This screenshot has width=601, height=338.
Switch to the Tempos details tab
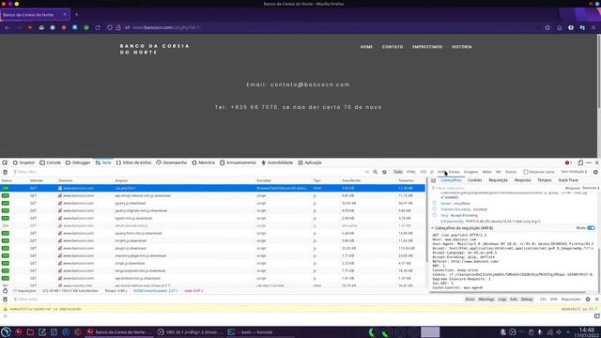point(545,180)
